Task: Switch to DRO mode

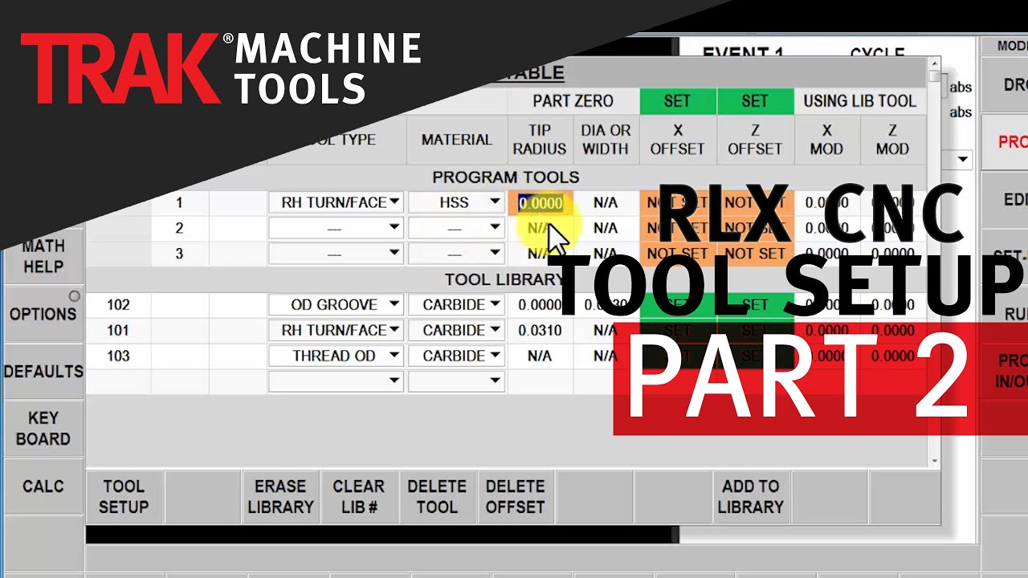Action: point(1004,84)
